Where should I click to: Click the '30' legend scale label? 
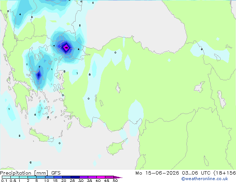pos(81,181)
